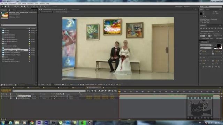Click the hide shy layers timeline icon
The image size is (223, 125).
click(x=99, y=91)
